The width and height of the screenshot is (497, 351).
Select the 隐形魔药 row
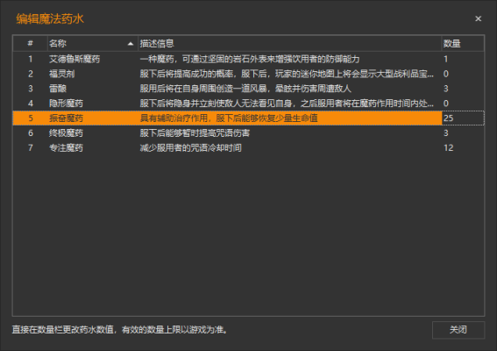pyautogui.click(x=249, y=104)
